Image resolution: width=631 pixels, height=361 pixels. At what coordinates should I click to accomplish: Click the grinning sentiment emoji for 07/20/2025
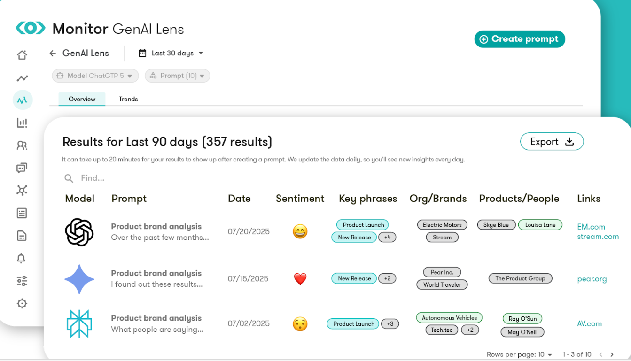[x=300, y=231]
